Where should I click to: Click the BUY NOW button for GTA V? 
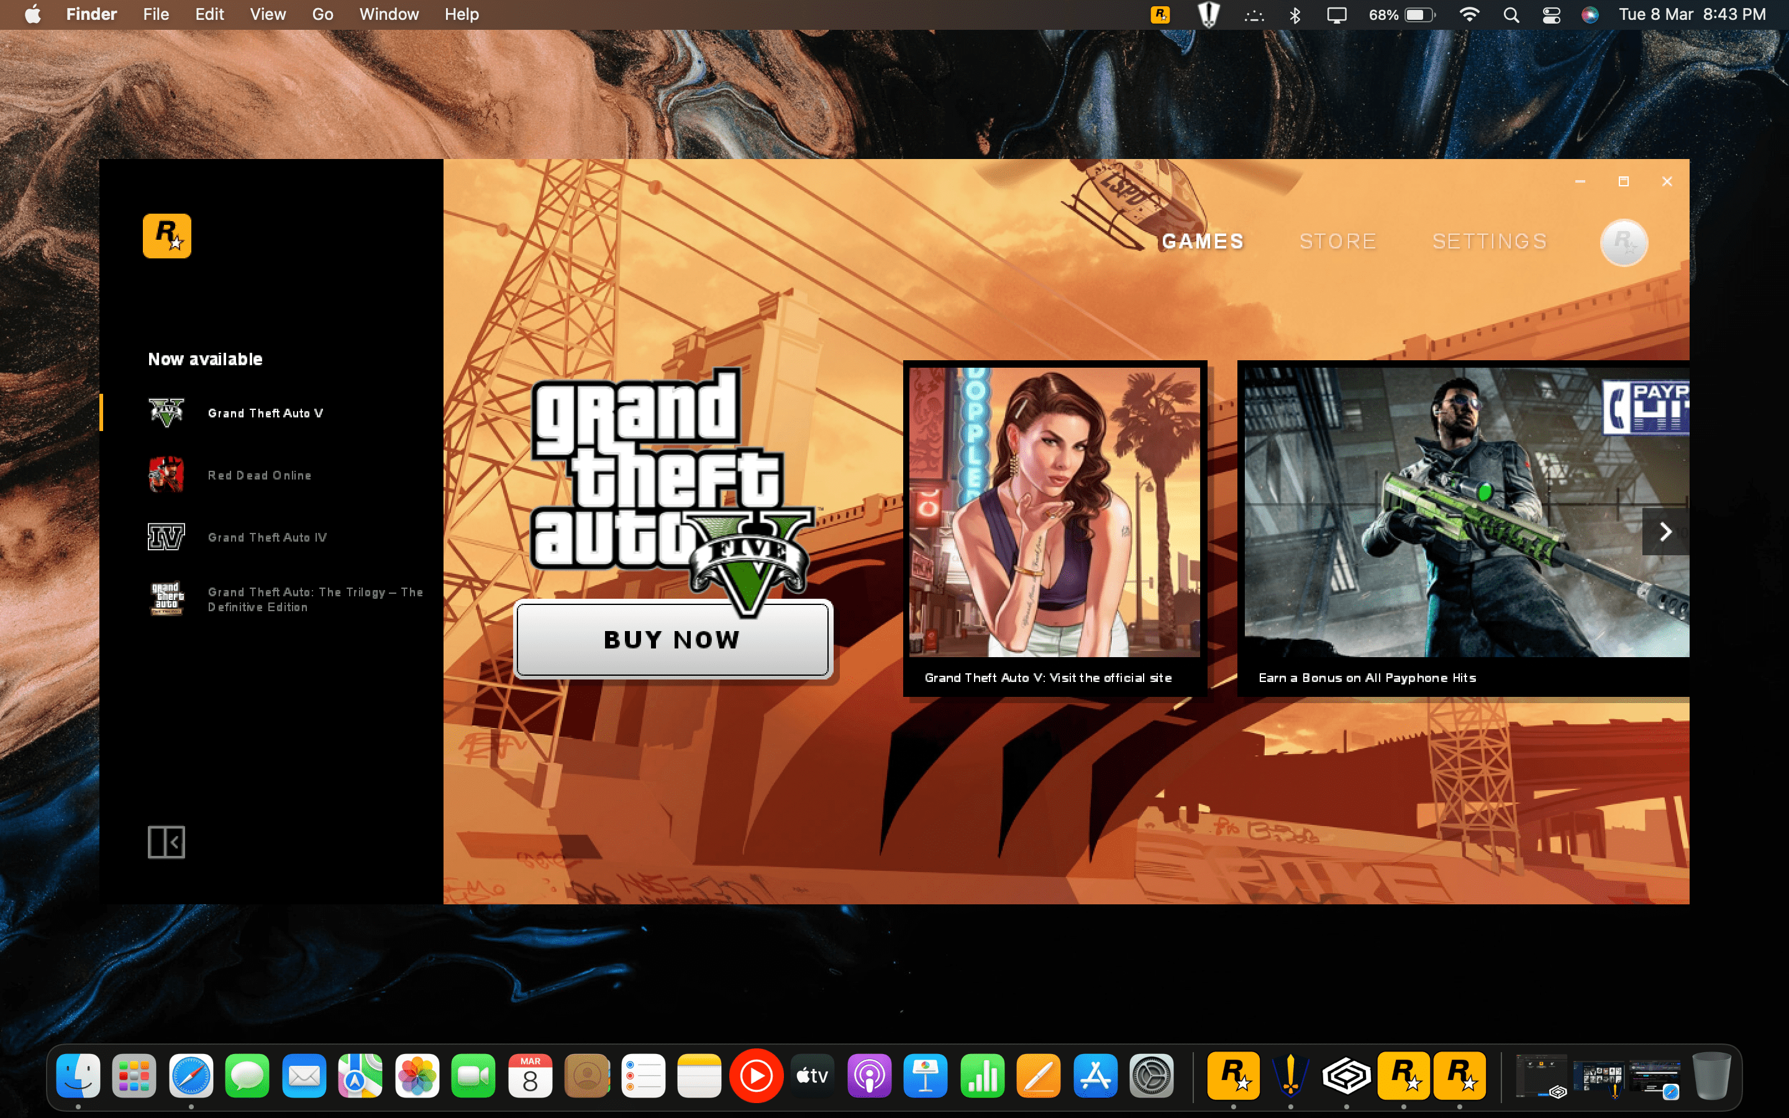point(672,640)
